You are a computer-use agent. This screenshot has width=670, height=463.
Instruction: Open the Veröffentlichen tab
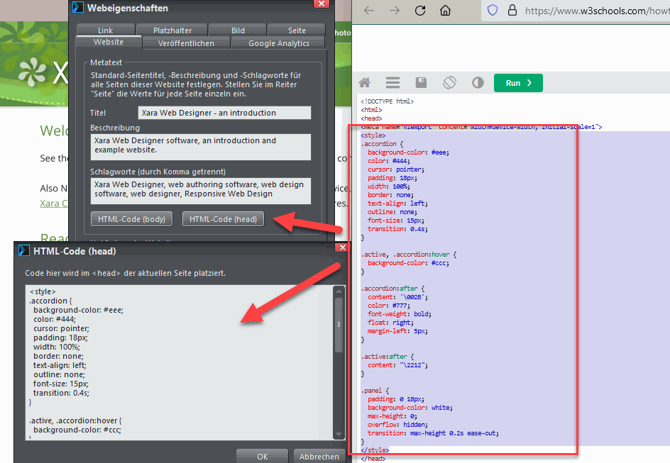point(186,43)
